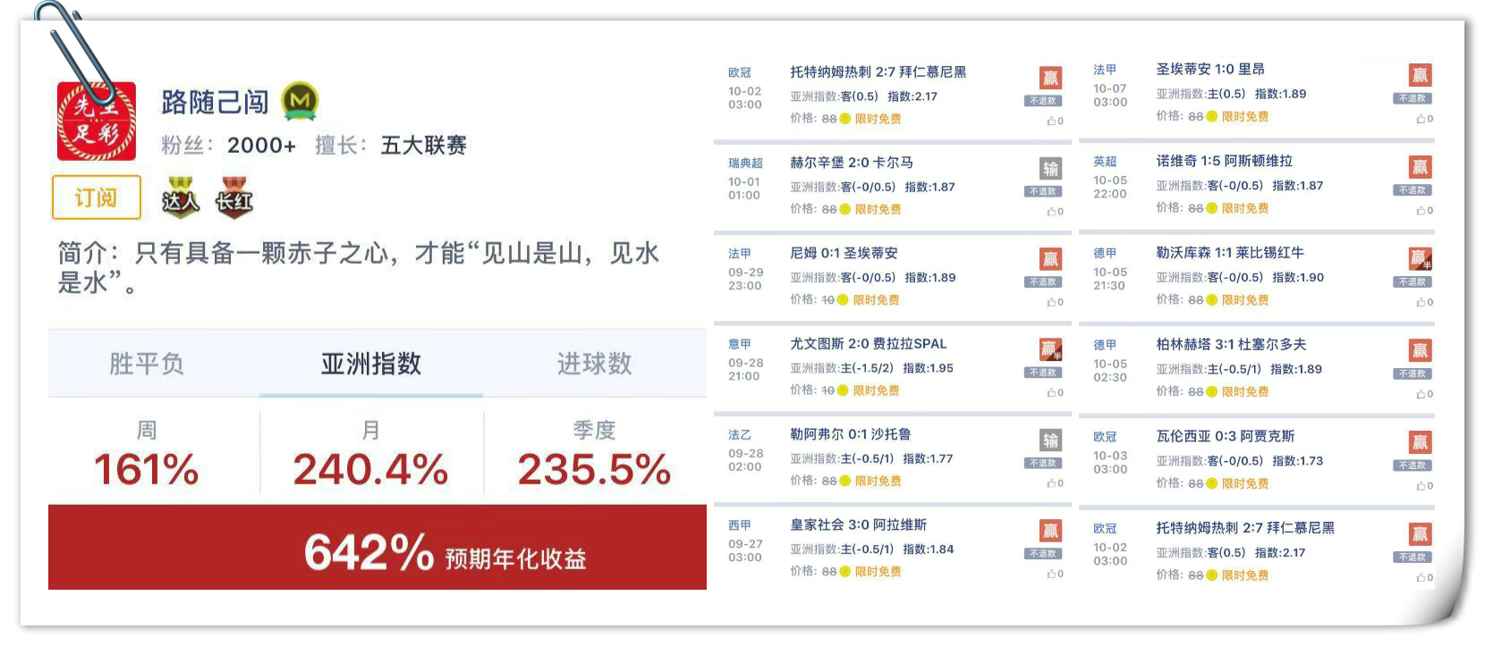Switch to the 胜平负 tab

[x=147, y=364]
